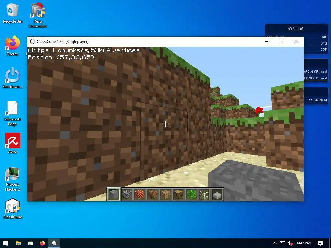
Task: Select the log block in hotbar
Action: (x=178, y=194)
